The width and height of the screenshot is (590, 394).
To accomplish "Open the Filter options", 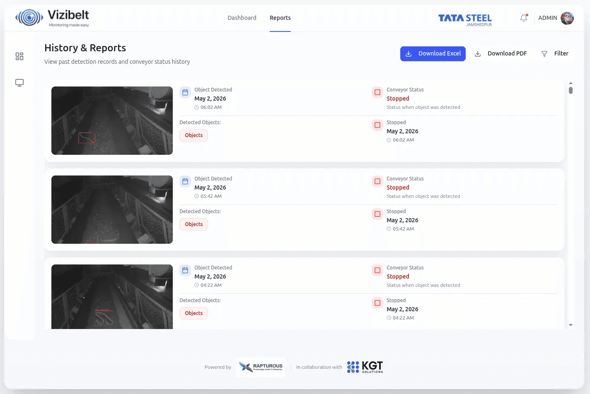I will click(555, 54).
